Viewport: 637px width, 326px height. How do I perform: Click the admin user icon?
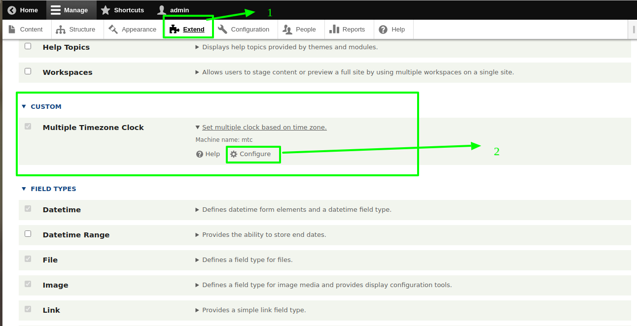(162, 10)
